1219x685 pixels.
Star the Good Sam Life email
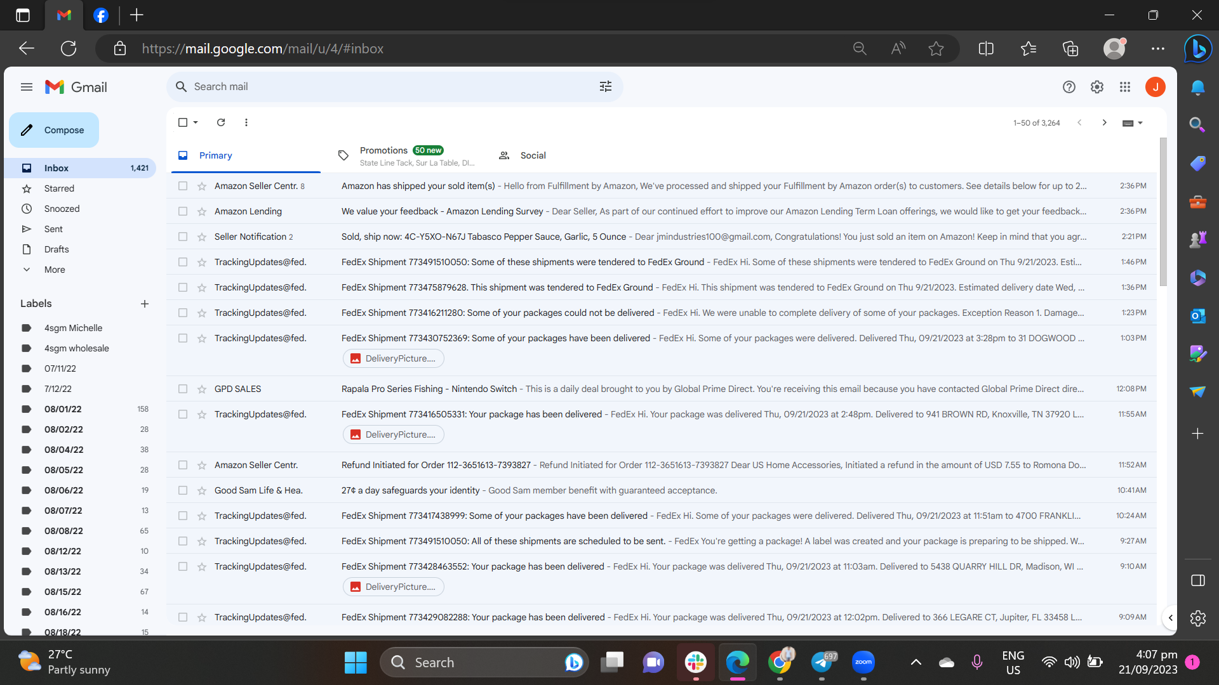202,490
